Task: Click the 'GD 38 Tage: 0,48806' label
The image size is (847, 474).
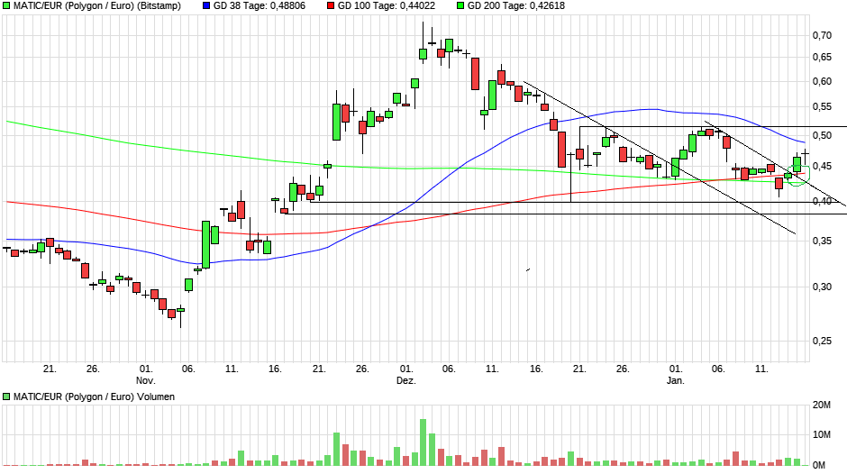Action: 260,6
